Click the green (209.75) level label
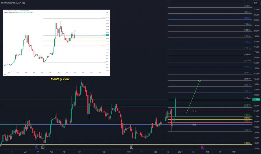 (x=248, y=115)
